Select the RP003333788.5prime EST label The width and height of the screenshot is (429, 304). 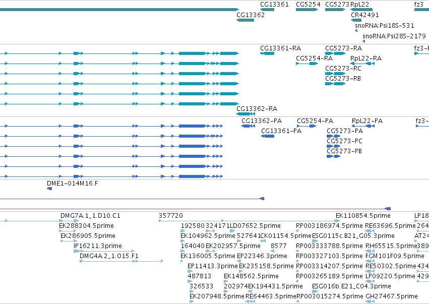[329, 246]
